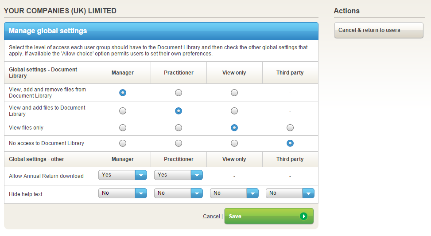
Task: Open Manager Annual Return download dropdown
Action: tap(122, 175)
